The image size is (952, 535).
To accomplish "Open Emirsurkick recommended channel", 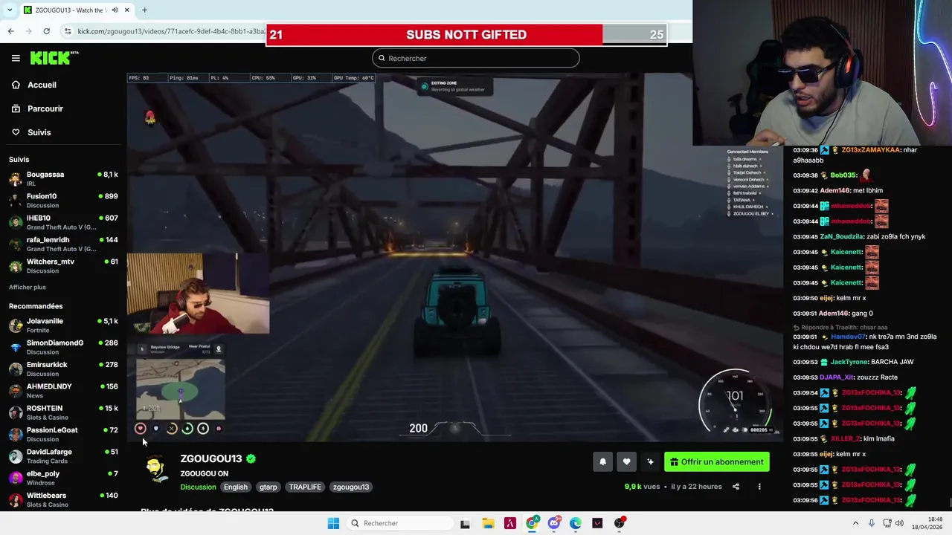I will [x=63, y=369].
